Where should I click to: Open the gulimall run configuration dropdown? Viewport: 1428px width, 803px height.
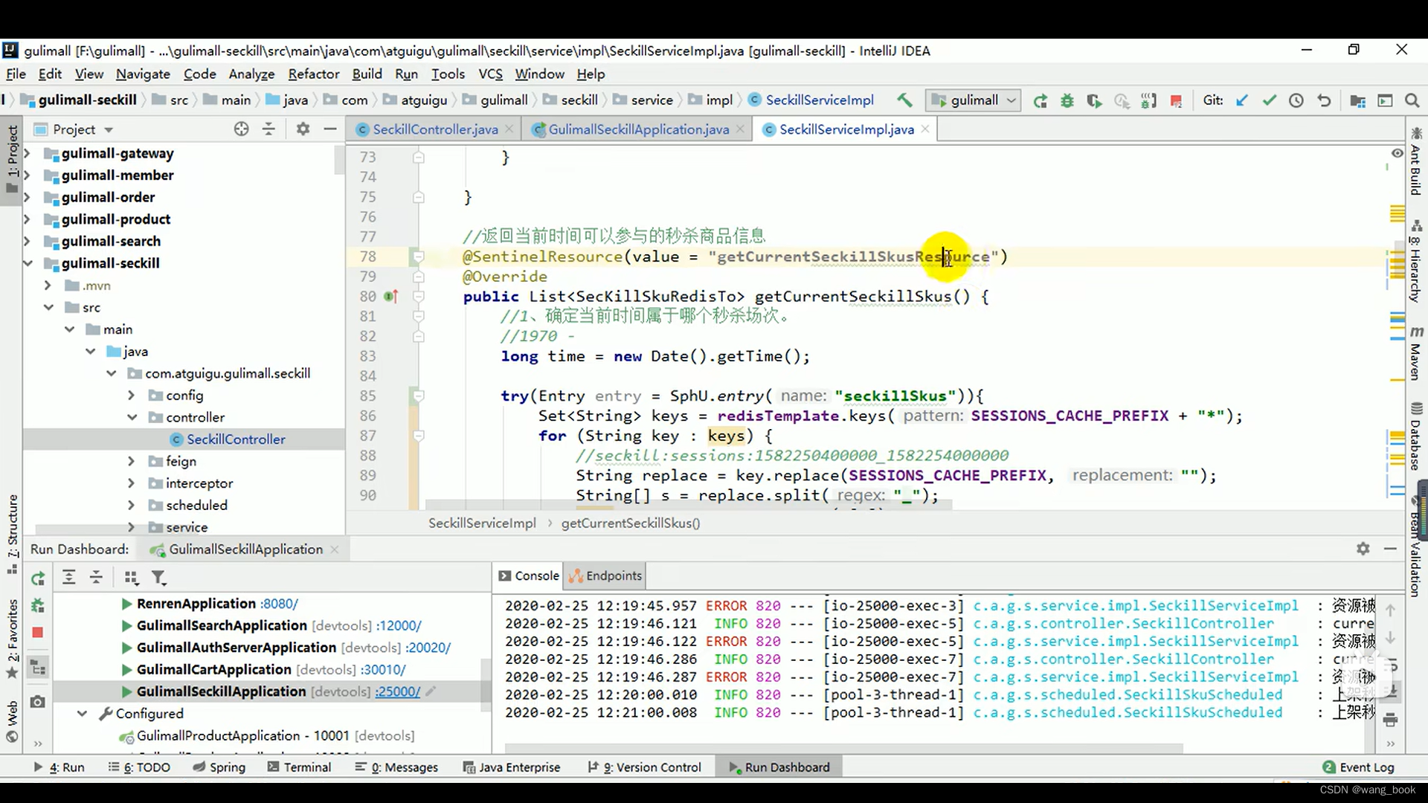[974, 100]
